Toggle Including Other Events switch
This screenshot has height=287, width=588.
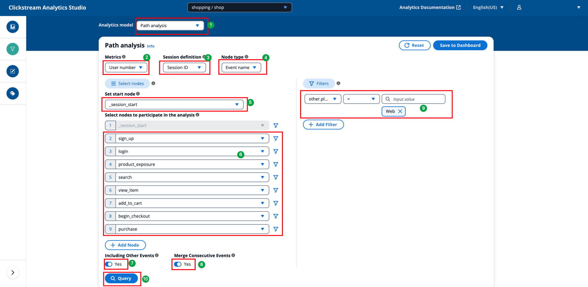click(x=109, y=264)
